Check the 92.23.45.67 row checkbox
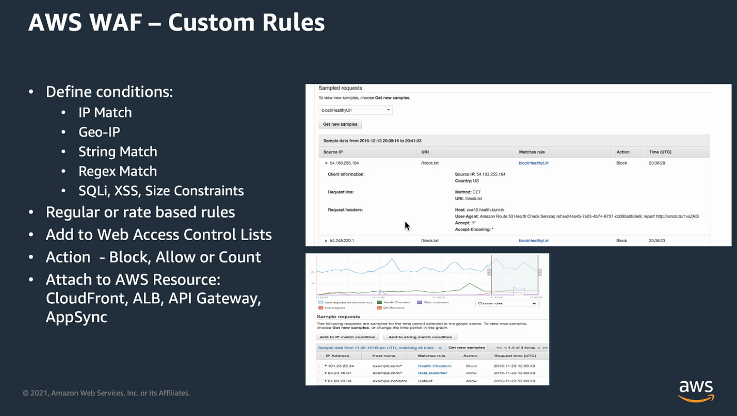Viewport: 737px width, 416px height. coord(321,373)
